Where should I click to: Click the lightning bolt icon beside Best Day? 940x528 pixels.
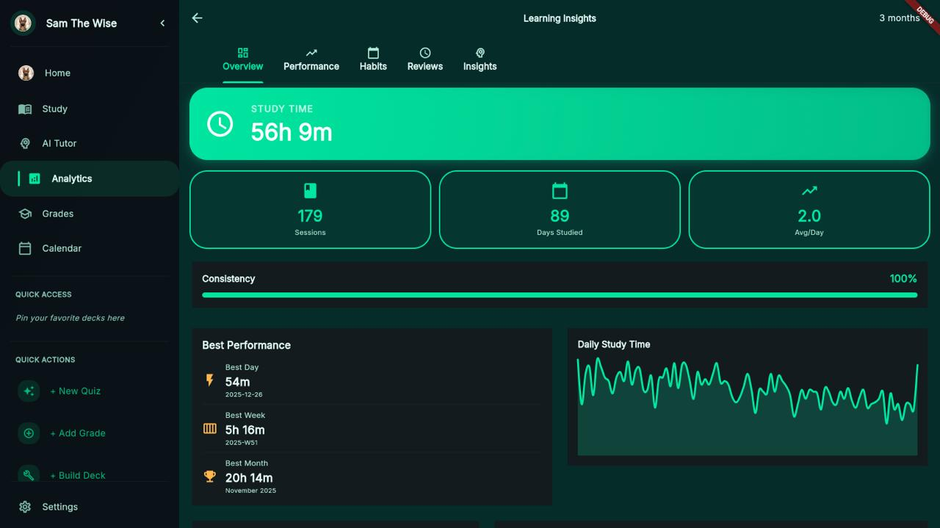(209, 380)
